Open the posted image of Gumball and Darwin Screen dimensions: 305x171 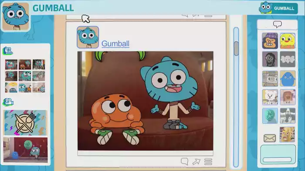tap(145, 101)
